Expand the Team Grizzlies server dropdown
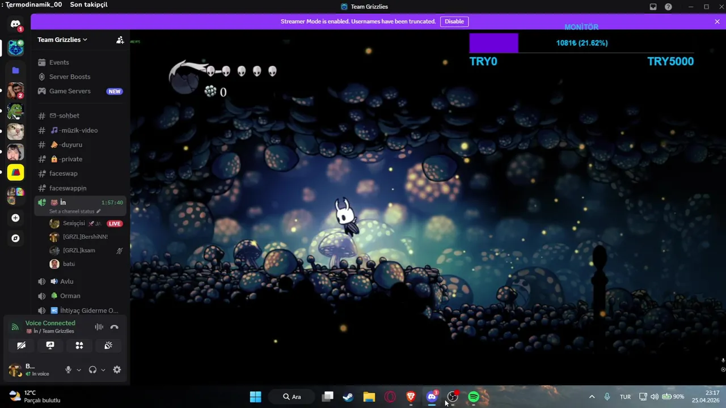Viewport: 726px width, 408px height. tap(62, 40)
